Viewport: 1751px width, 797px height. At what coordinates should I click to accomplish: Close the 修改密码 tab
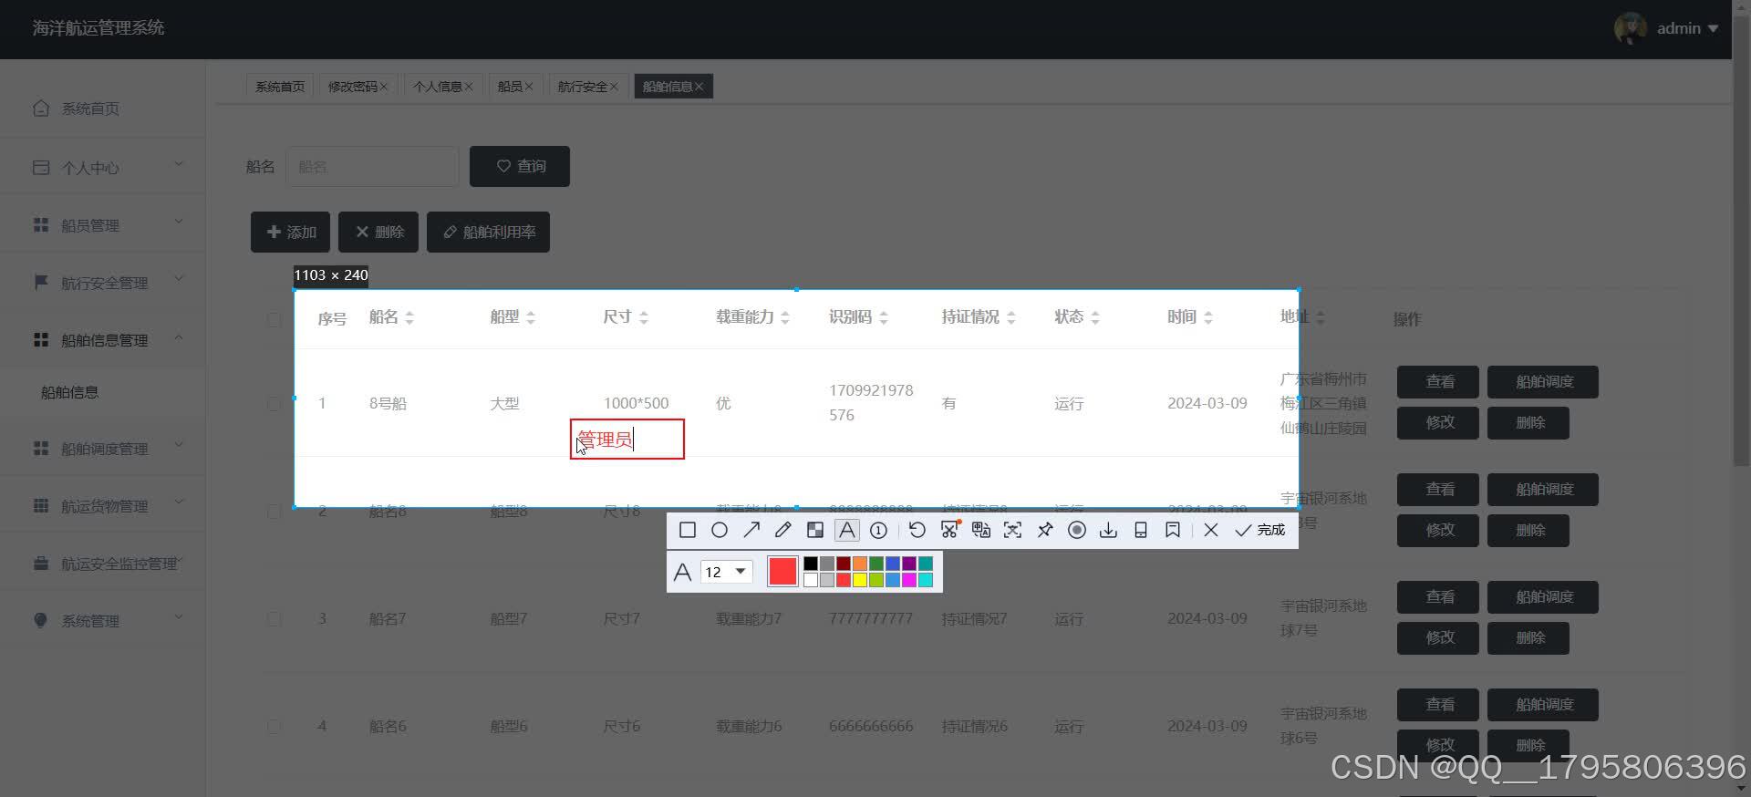(x=384, y=87)
